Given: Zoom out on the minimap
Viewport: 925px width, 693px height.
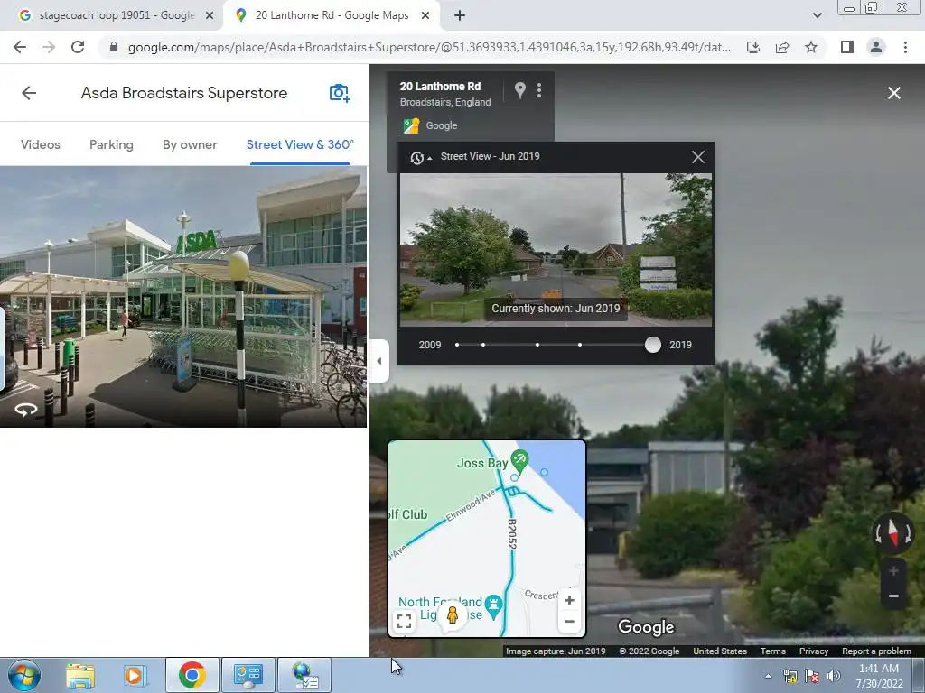Looking at the screenshot, I should [x=569, y=621].
